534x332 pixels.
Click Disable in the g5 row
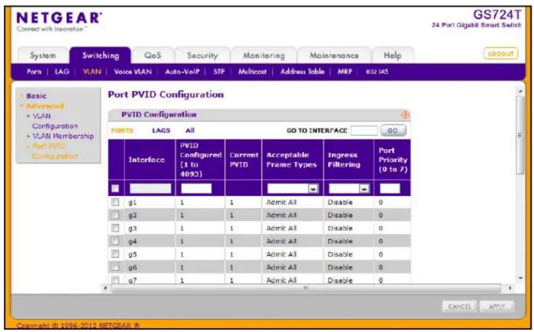(340, 255)
